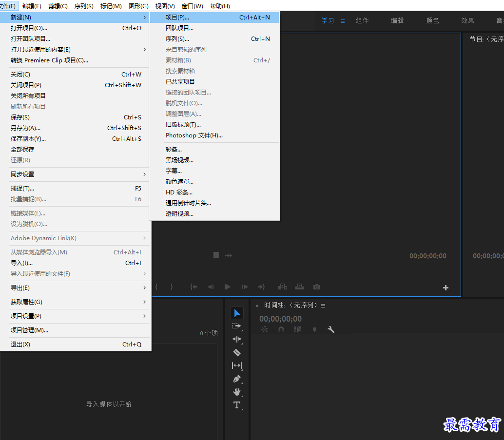Mark Out point in source monitor

(172, 287)
